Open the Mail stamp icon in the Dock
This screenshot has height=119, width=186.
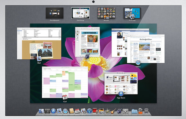[x=59, y=111]
